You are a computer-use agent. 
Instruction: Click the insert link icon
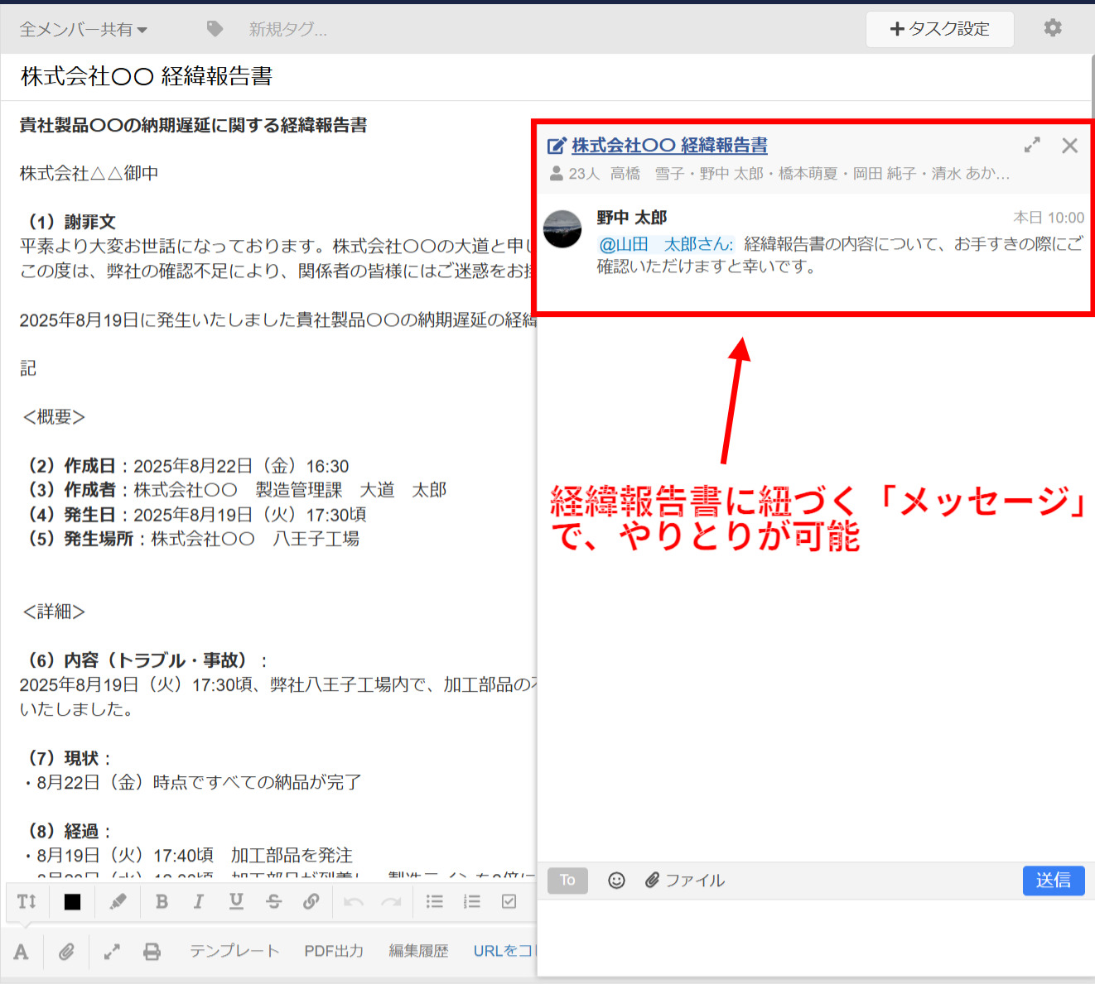point(311,901)
